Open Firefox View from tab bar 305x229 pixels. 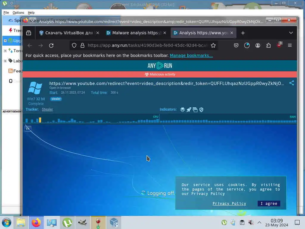coord(29,33)
